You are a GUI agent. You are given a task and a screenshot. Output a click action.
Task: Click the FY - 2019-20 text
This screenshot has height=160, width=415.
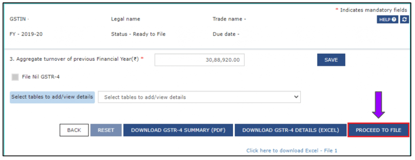click(x=26, y=34)
